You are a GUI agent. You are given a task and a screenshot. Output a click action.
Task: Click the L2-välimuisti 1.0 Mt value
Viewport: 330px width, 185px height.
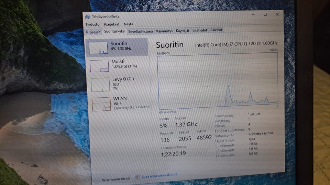[253, 149]
